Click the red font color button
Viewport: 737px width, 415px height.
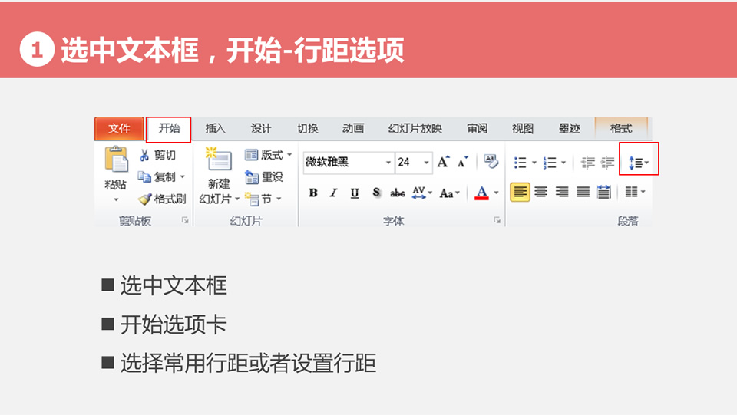(481, 193)
